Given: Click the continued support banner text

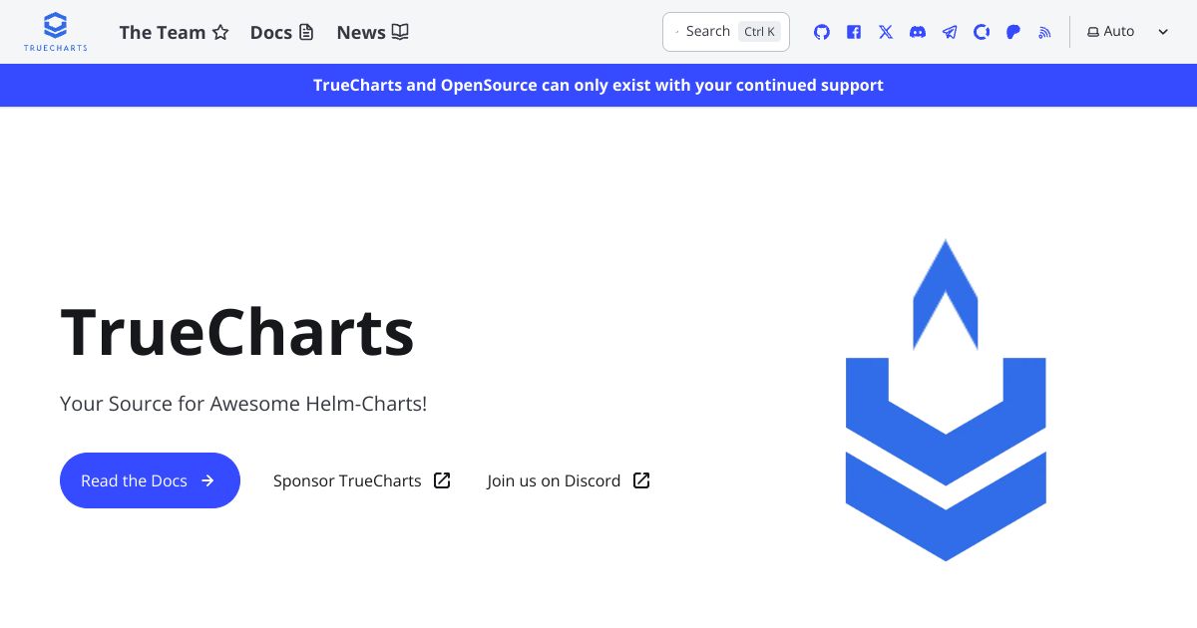Looking at the screenshot, I should click(598, 85).
